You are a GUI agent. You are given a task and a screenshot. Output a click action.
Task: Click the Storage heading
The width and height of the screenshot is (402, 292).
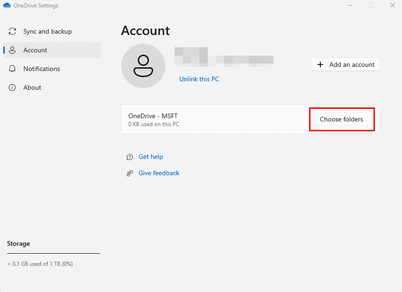(x=19, y=243)
